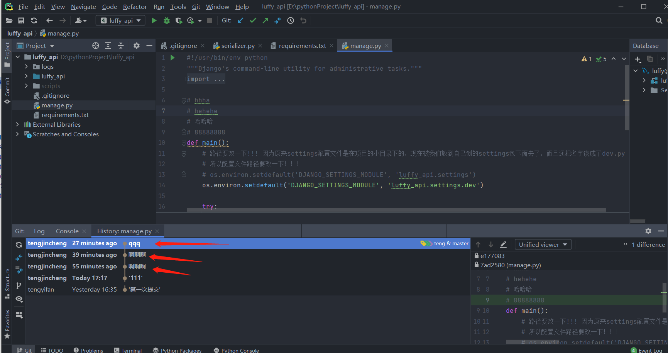
Task: Open the Unified viewer dropdown
Action: [x=543, y=244]
